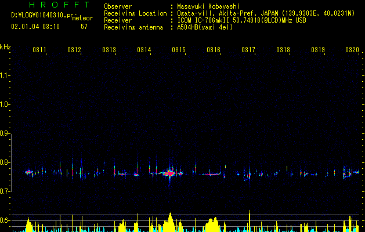Click the meteor count value 57
The image size is (365, 232).
tap(84, 27)
